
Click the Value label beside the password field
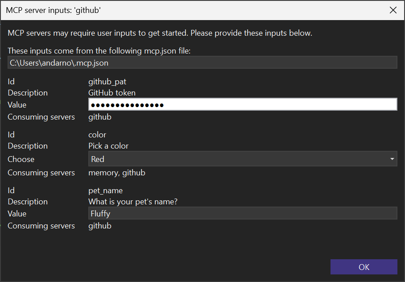(17, 105)
